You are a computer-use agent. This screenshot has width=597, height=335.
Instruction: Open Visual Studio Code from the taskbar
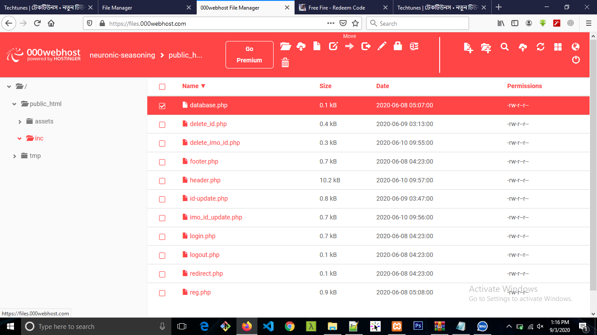click(268, 326)
